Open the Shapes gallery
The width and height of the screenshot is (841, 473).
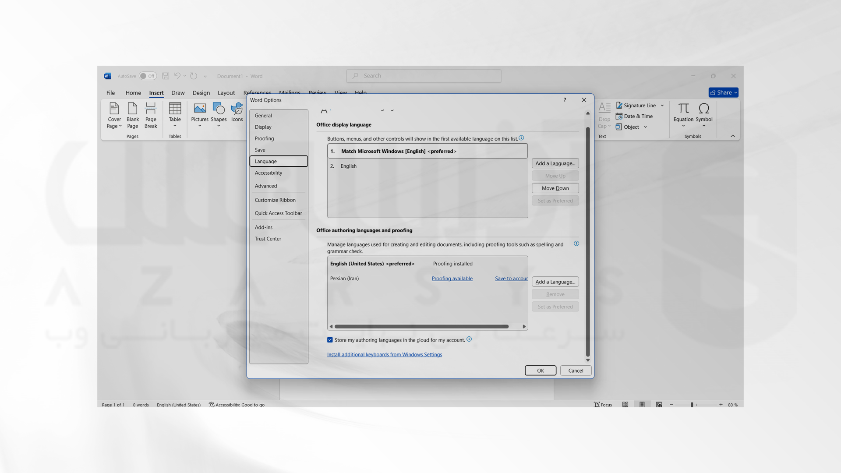pyautogui.click(x=219, y=116)
